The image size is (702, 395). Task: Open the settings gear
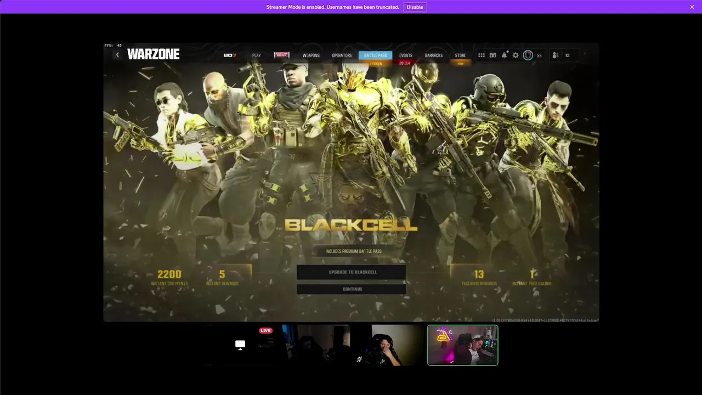[516, 55]
